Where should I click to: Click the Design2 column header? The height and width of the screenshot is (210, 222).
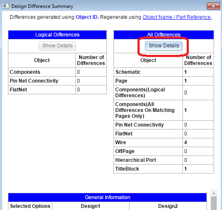[168, 206]
